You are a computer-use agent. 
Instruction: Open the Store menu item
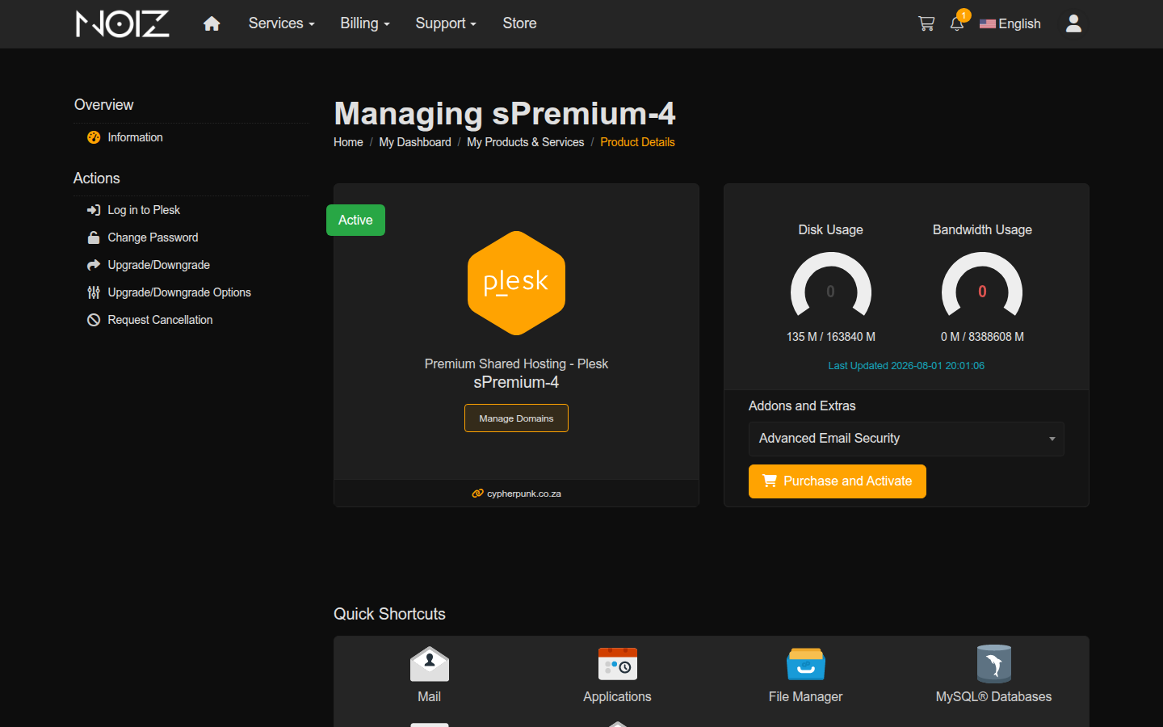[519, 23]
